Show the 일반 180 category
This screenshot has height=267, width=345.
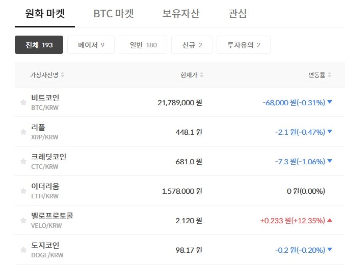click(x=143, y=45)
